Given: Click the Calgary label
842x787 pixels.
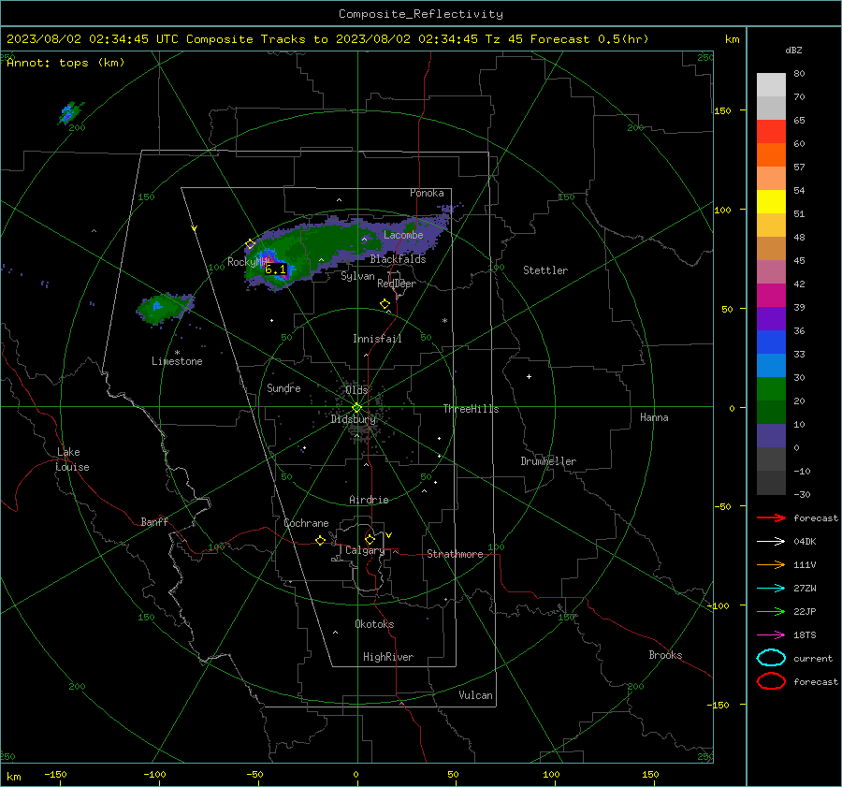Looking at the screenshot, I should click(365, 550).
